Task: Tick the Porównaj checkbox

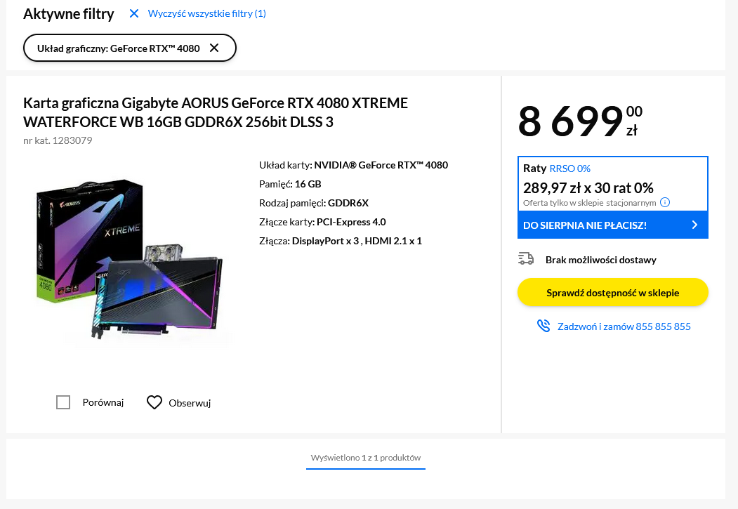Action: coord(63,402)
